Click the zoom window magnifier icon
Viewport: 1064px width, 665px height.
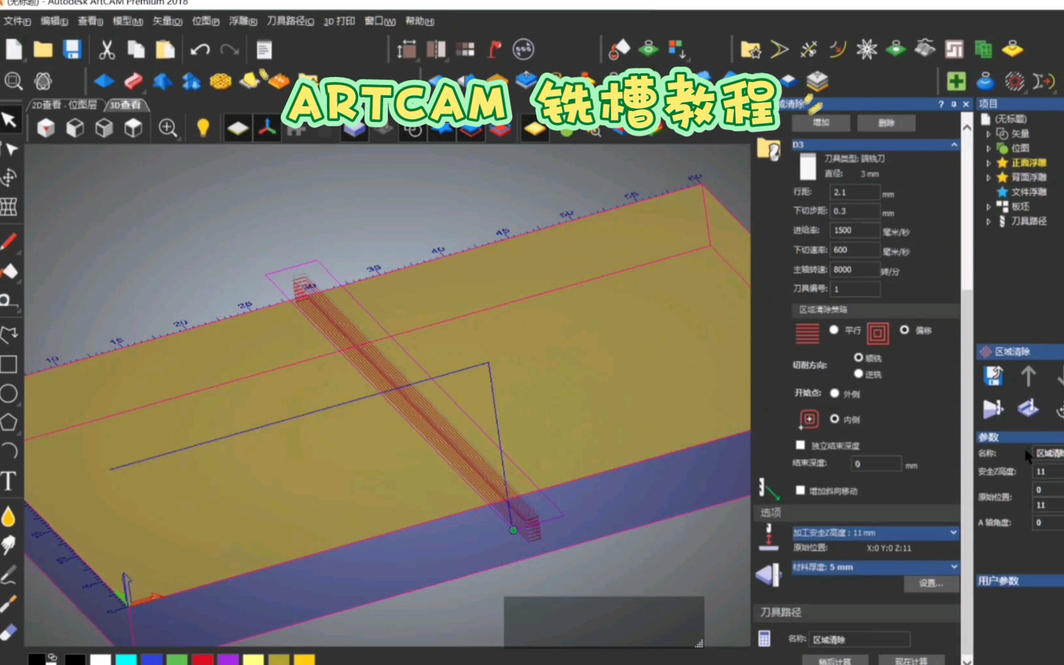click(x=13, y=81)
